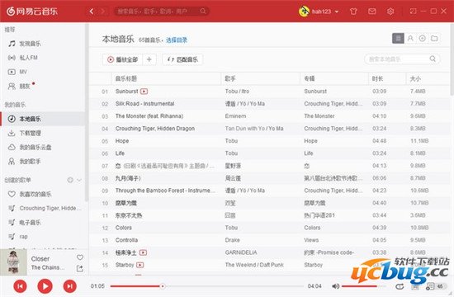Click the 选择目录 (Choose Directory) link
454x297 pixels.
177,40
